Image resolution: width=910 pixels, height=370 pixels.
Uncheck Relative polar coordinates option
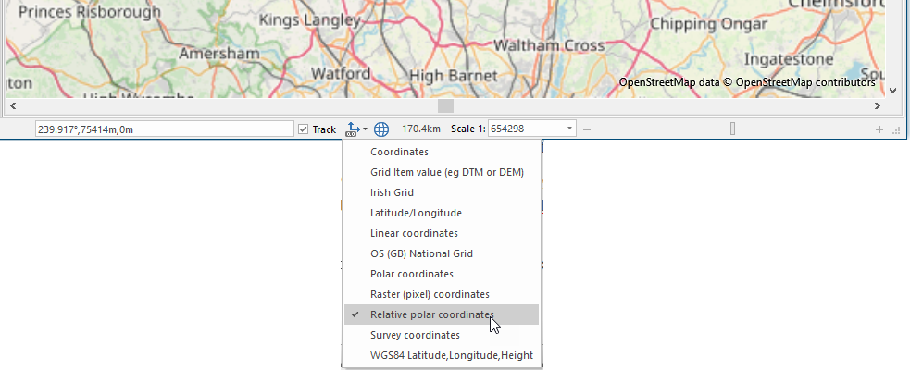(431, 314)
